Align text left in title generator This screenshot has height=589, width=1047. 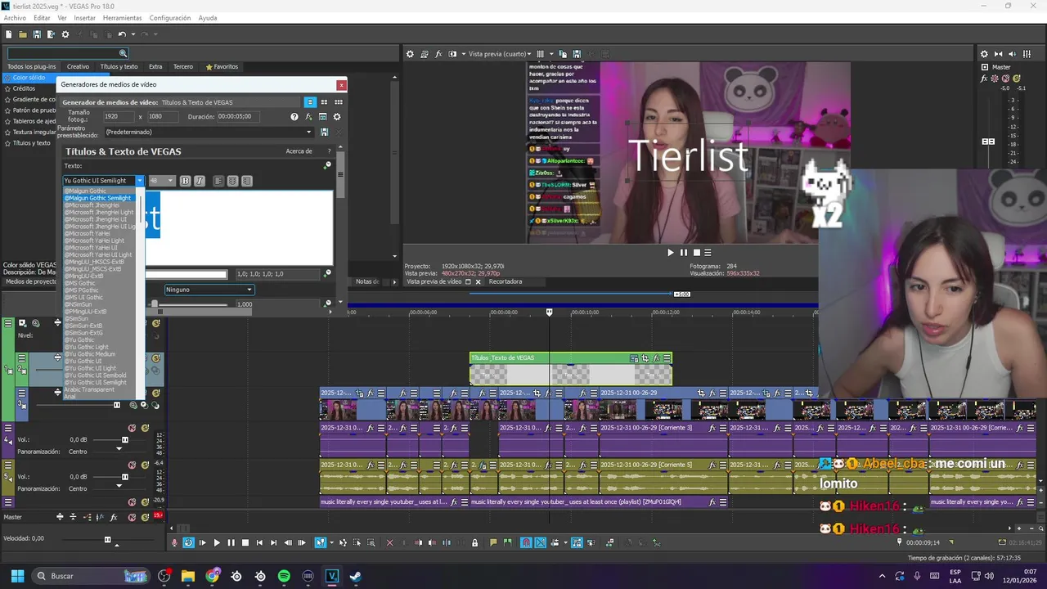tap(218, 181)
